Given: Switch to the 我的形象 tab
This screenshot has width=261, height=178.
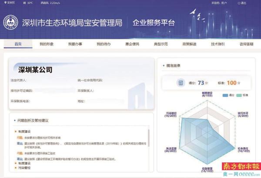Looking at the screenshot, I should pyautogui.click(x=46, y=44).
